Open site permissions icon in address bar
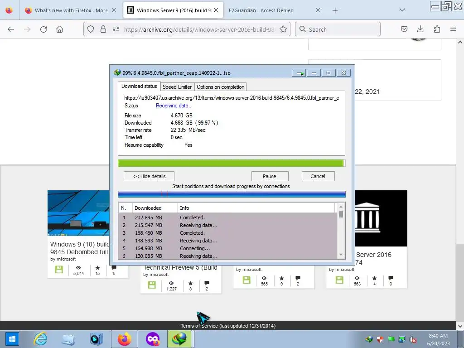This screenshot has height=348, width=464. tap(116, 29)
